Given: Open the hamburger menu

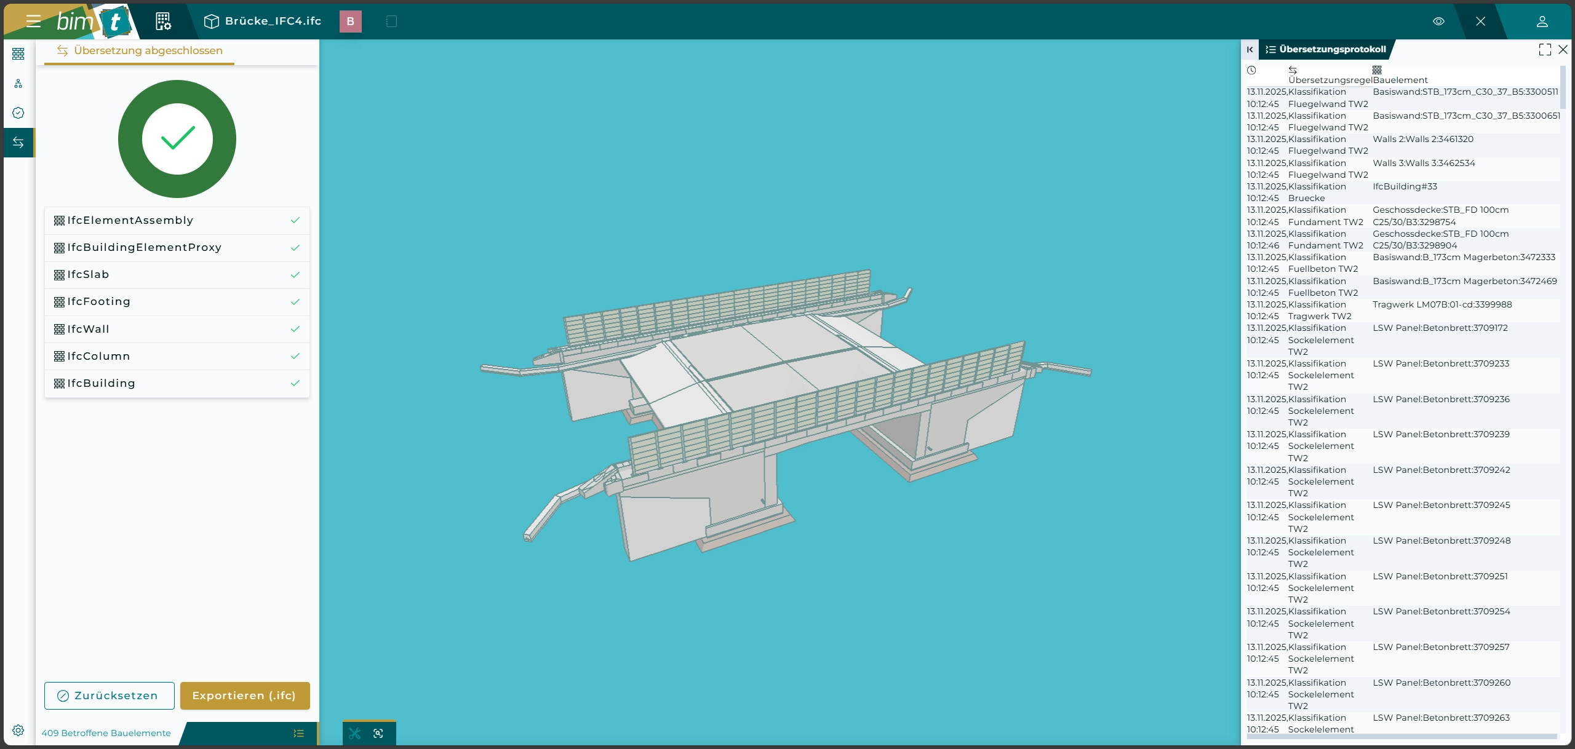Looking at the screenshot, I should coord(33,22).
